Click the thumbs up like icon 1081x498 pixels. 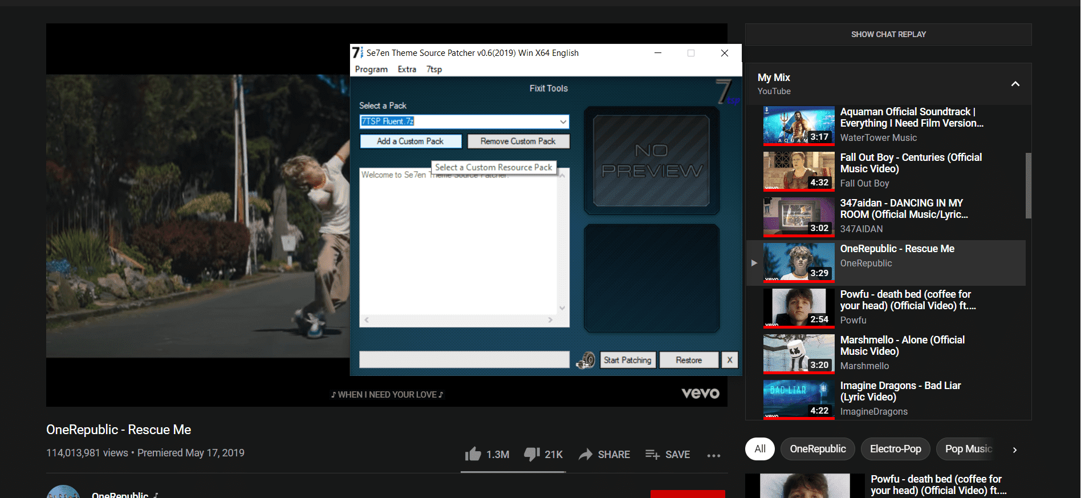(473, 454)
